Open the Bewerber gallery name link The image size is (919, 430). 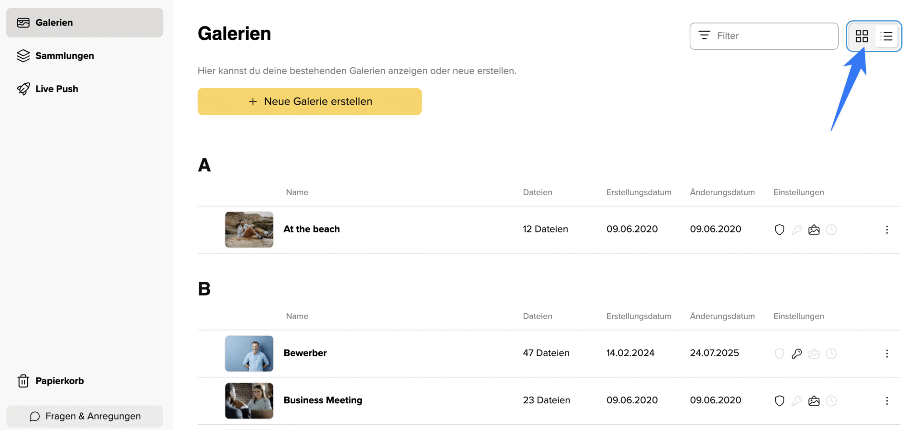click(305, 353)
